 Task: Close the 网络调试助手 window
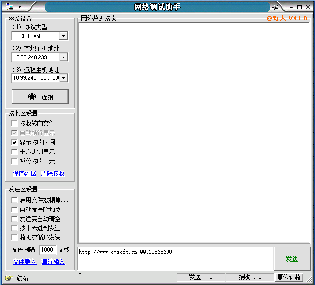[308, 7]
